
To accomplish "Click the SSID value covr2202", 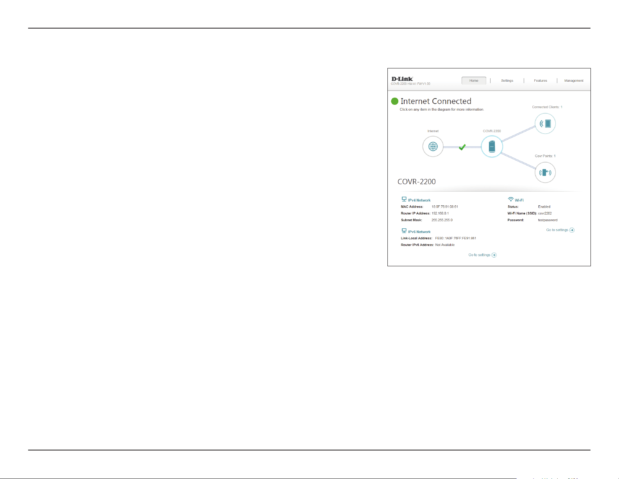I will 545,213.
